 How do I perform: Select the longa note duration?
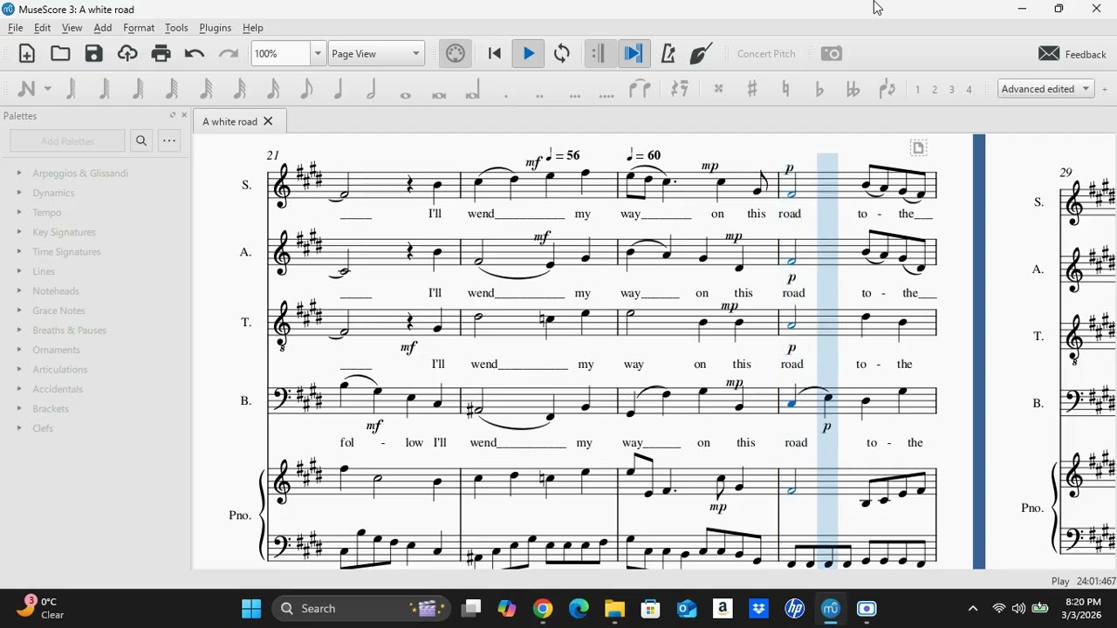click(x=473, y=91)
